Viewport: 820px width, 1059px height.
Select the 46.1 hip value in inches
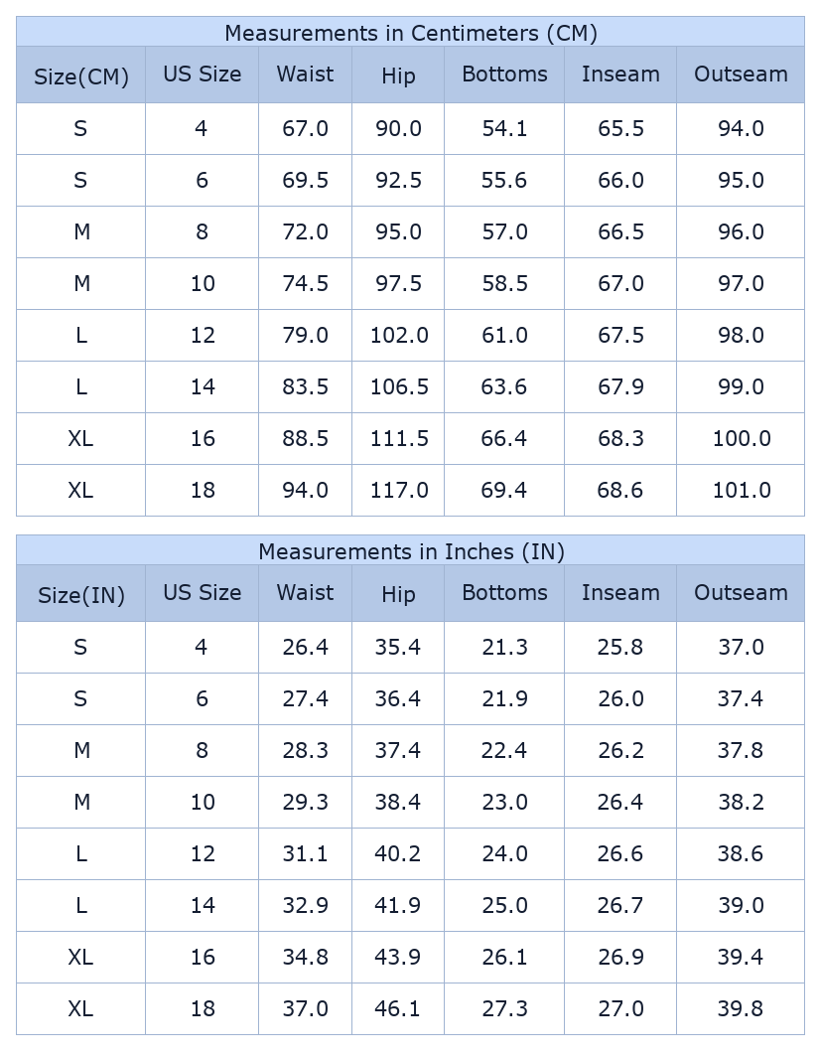coord(398,1009)
